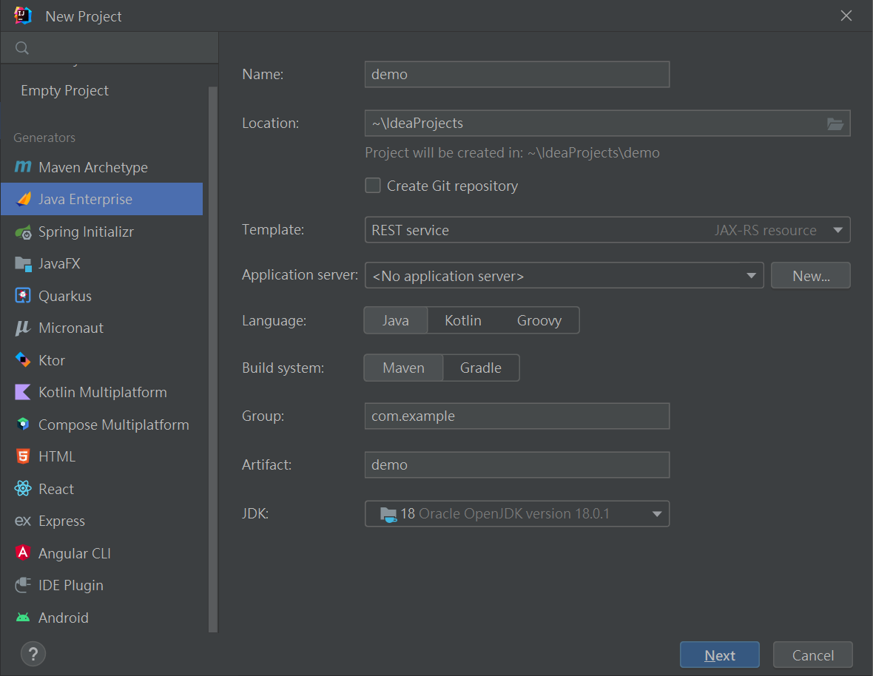The width and height of the screenshot is (873, 676).
Task: Choose Kotlin Multiplatform from generators
Action: 102,392
